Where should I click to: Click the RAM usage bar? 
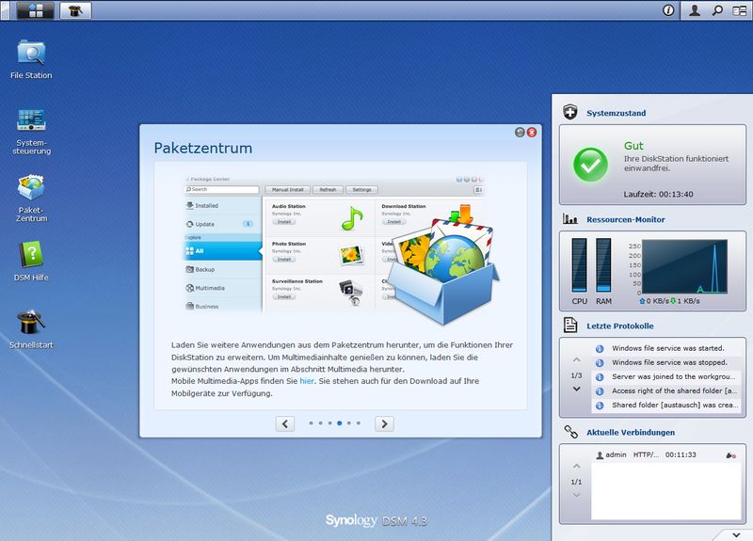(603, 265)
